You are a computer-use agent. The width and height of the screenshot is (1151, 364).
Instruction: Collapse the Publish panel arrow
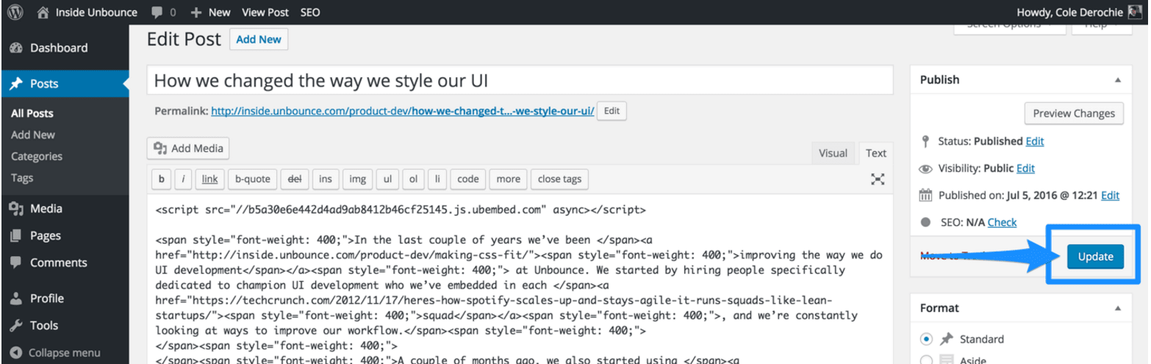pos(1118,80)
